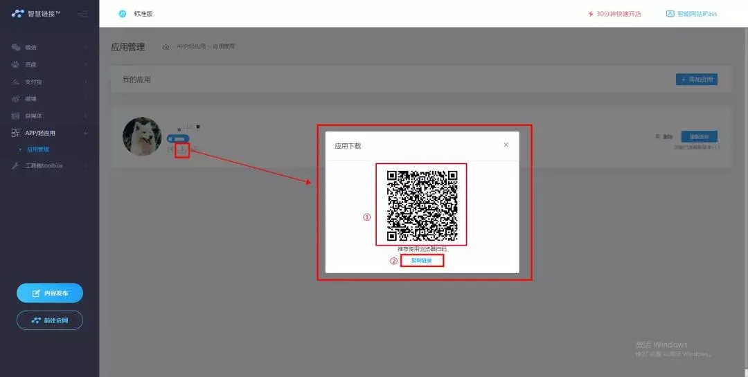Click the home icon in the breadcrumb
The width and height of the screenshot is (748, 377).
click(x=166, y=46)
